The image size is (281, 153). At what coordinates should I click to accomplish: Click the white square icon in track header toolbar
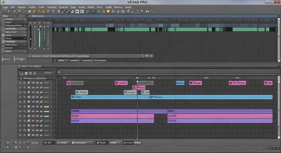(x=30, y=73)
